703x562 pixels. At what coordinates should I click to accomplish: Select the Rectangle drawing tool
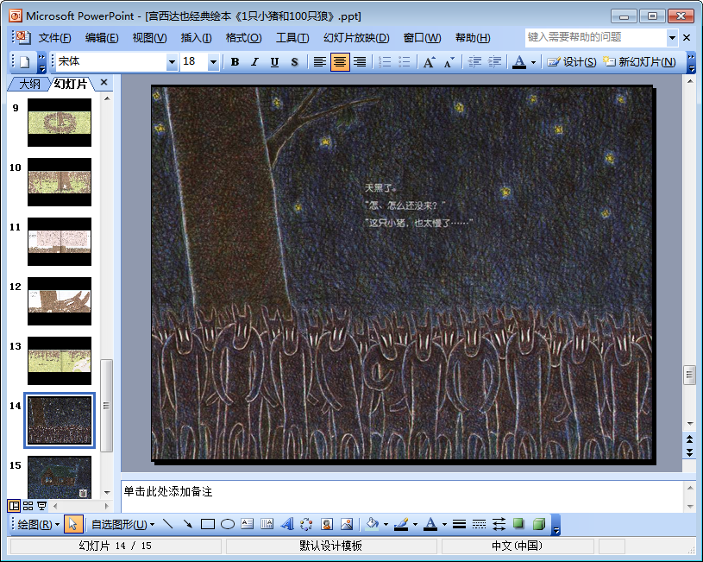pyautogui.click(x=208, y=524)
